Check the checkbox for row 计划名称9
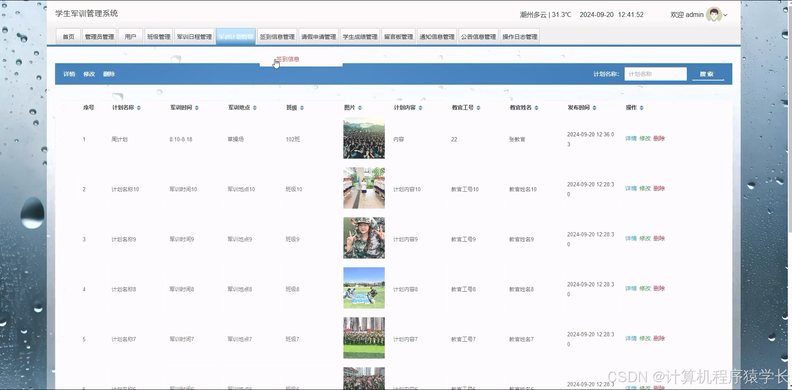This screenshot has width=792, height=390. tap(63, 239)
